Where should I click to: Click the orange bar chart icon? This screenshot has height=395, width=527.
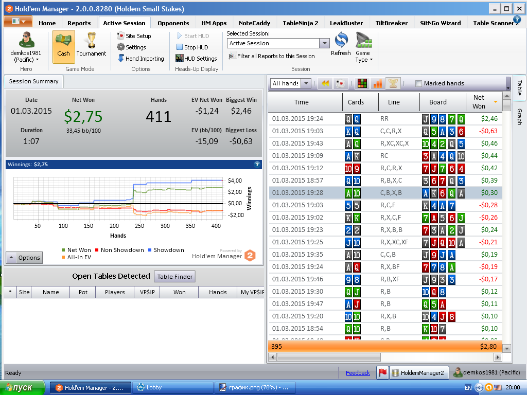tap(377, 83)
